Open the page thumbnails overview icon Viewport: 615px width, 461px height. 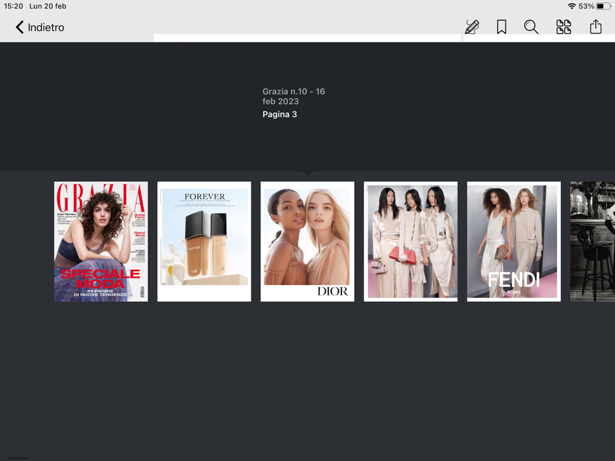point(563,27)
